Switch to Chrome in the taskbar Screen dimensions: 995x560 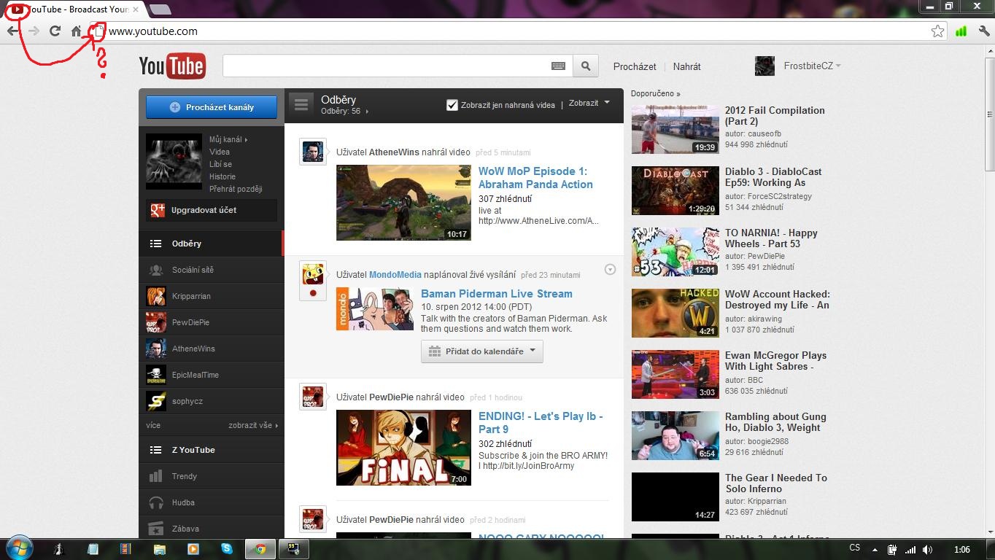[x=260, y=549]
